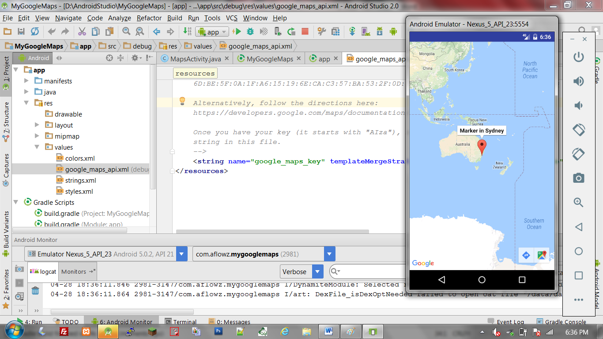Run the app with the green play icon
Image resolution: width=603 pixels, height=339 pixels.
tap(237, 31)
